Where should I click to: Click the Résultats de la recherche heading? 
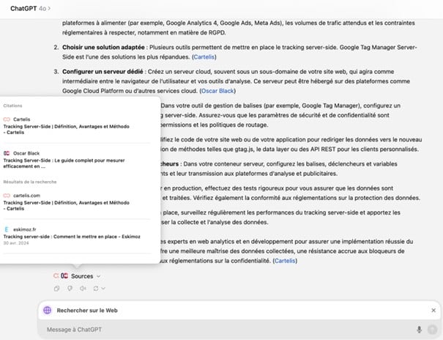[x=30, y=182]
